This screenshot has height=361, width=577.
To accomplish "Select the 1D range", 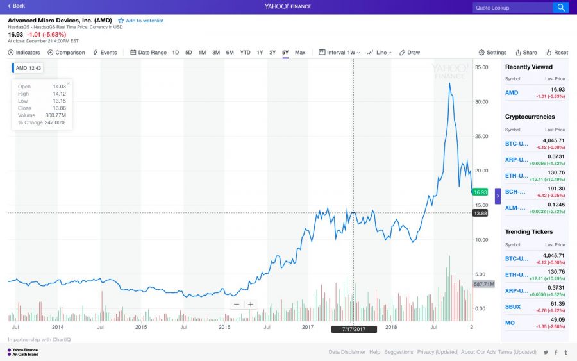I will 176,52.
